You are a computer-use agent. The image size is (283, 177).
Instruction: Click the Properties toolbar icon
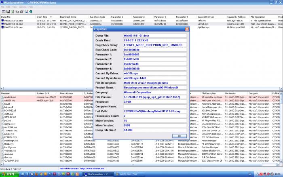click(x=22, y=12)
